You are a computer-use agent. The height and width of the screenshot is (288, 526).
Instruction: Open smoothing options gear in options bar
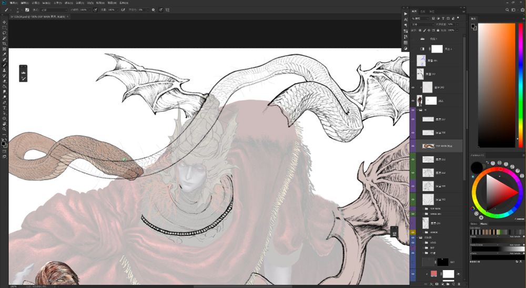point(154,10)
